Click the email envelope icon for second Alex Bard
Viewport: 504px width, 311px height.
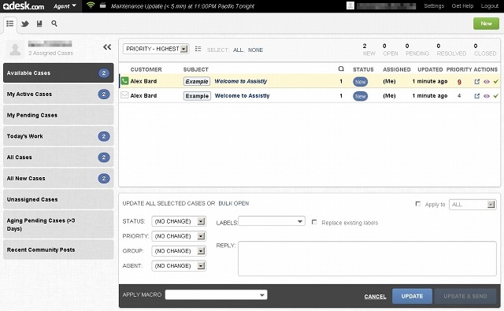click(x=124, y=95)
